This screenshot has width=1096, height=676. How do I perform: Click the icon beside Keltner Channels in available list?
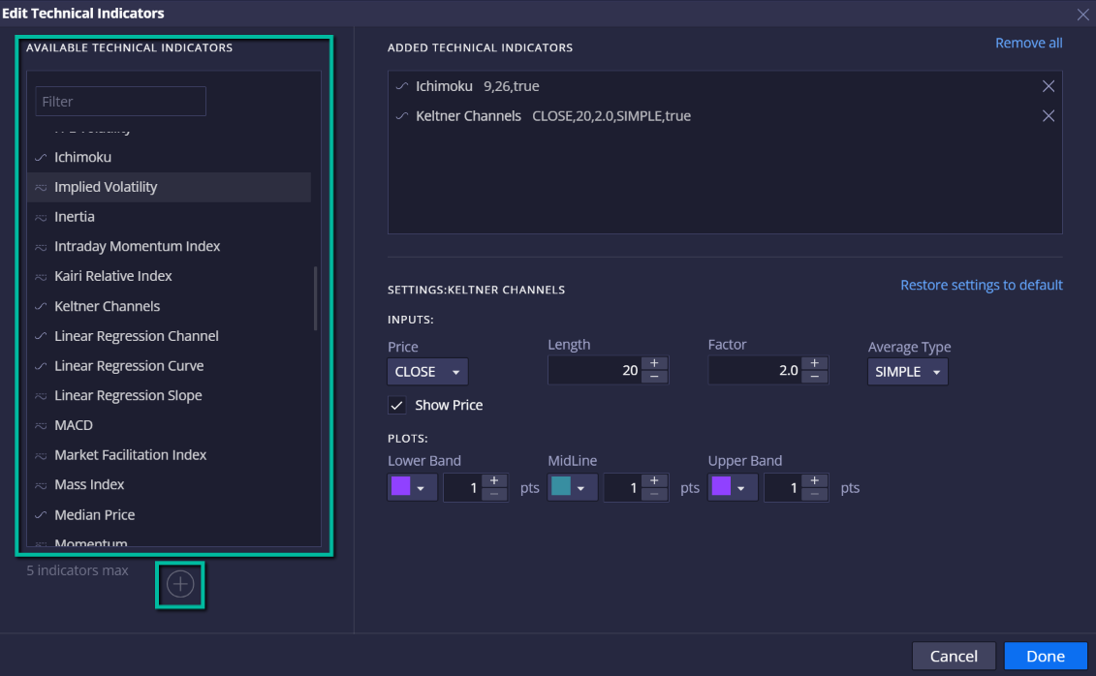[42, 307]
